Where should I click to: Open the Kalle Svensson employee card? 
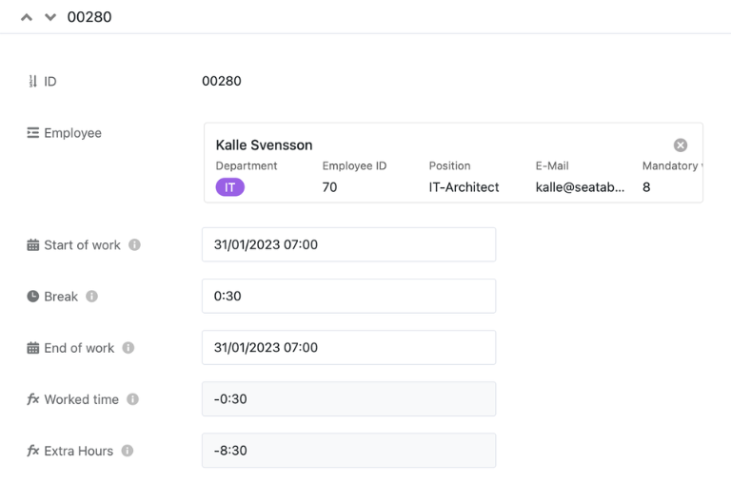264,145
